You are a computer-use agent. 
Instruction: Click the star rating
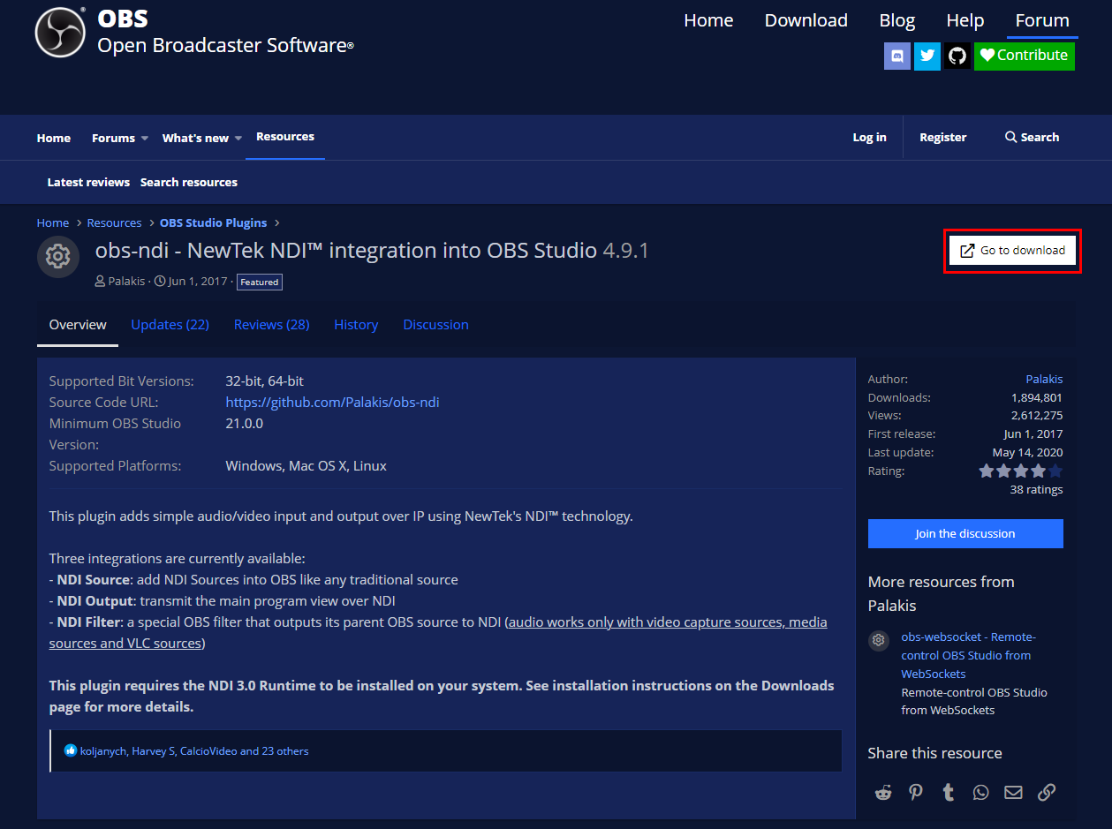click(1020, 471)
